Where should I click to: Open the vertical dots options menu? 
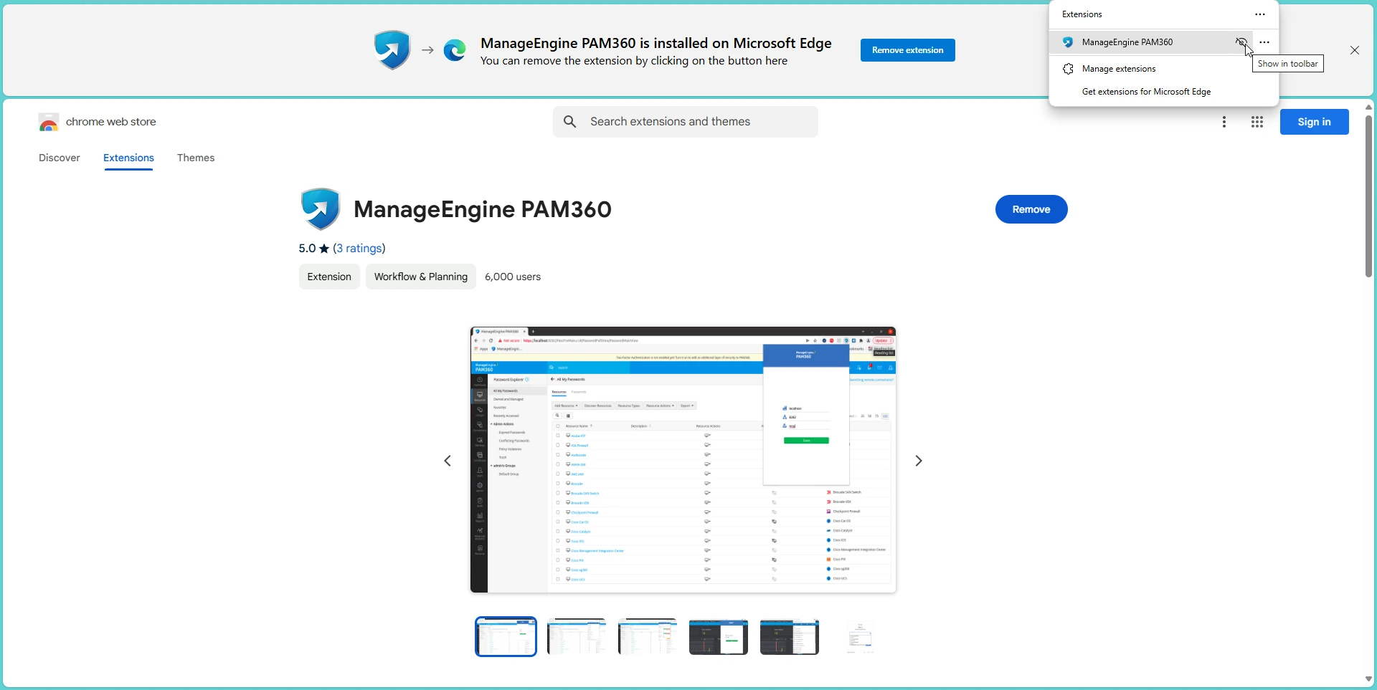click(1224, 123)
